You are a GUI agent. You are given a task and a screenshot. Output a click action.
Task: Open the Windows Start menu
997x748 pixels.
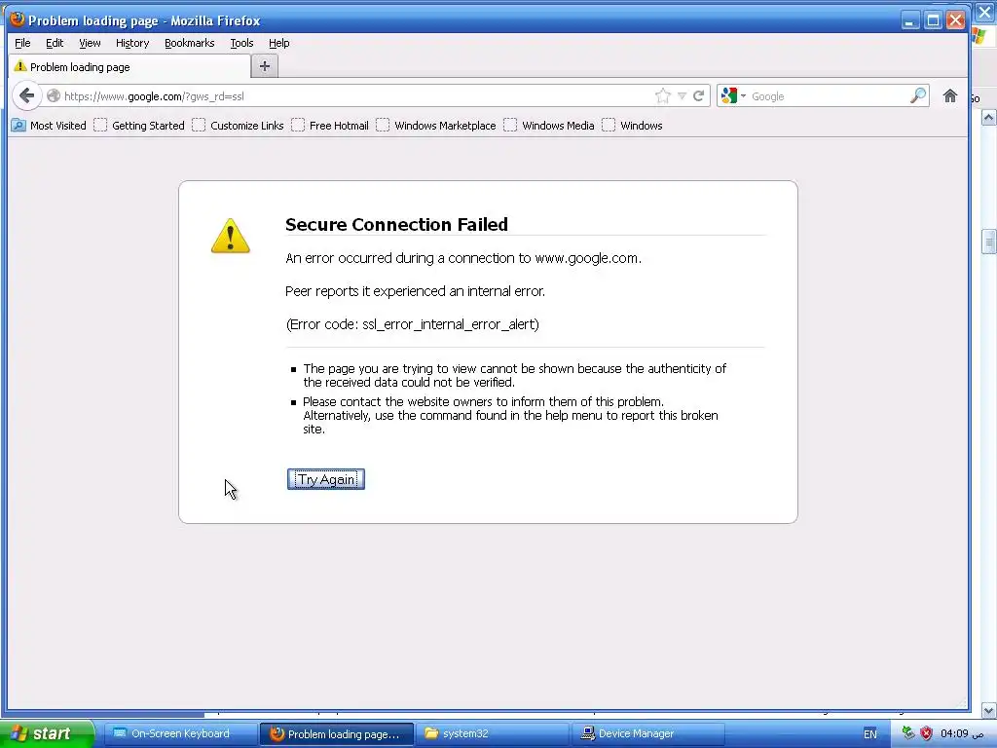(47, 733)
